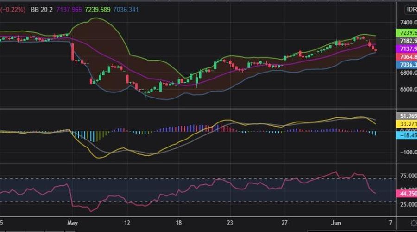Click the 6600.0 price axis label
Viewport: 417px width, 232px height.
click(409, 89)
